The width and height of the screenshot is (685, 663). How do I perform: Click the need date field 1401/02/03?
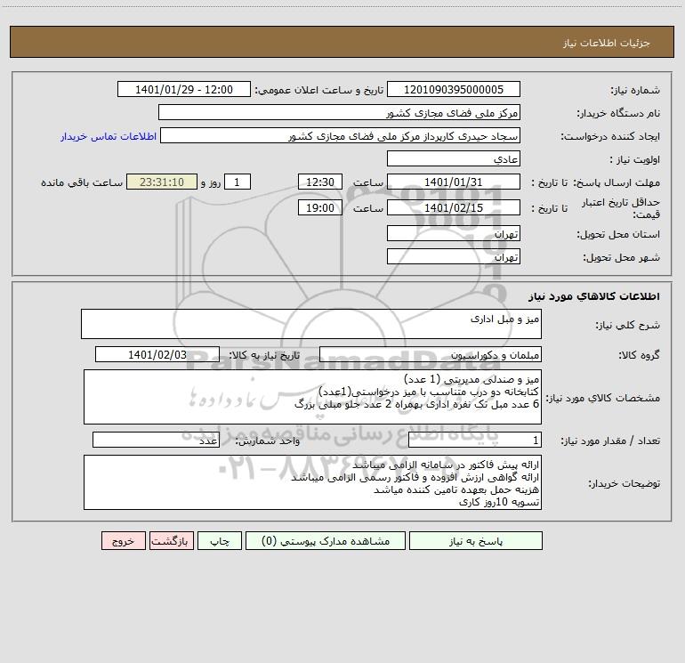coord(157,354)
